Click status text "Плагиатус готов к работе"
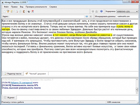Viewport: 140px width, 105px height. pos(13,102)
